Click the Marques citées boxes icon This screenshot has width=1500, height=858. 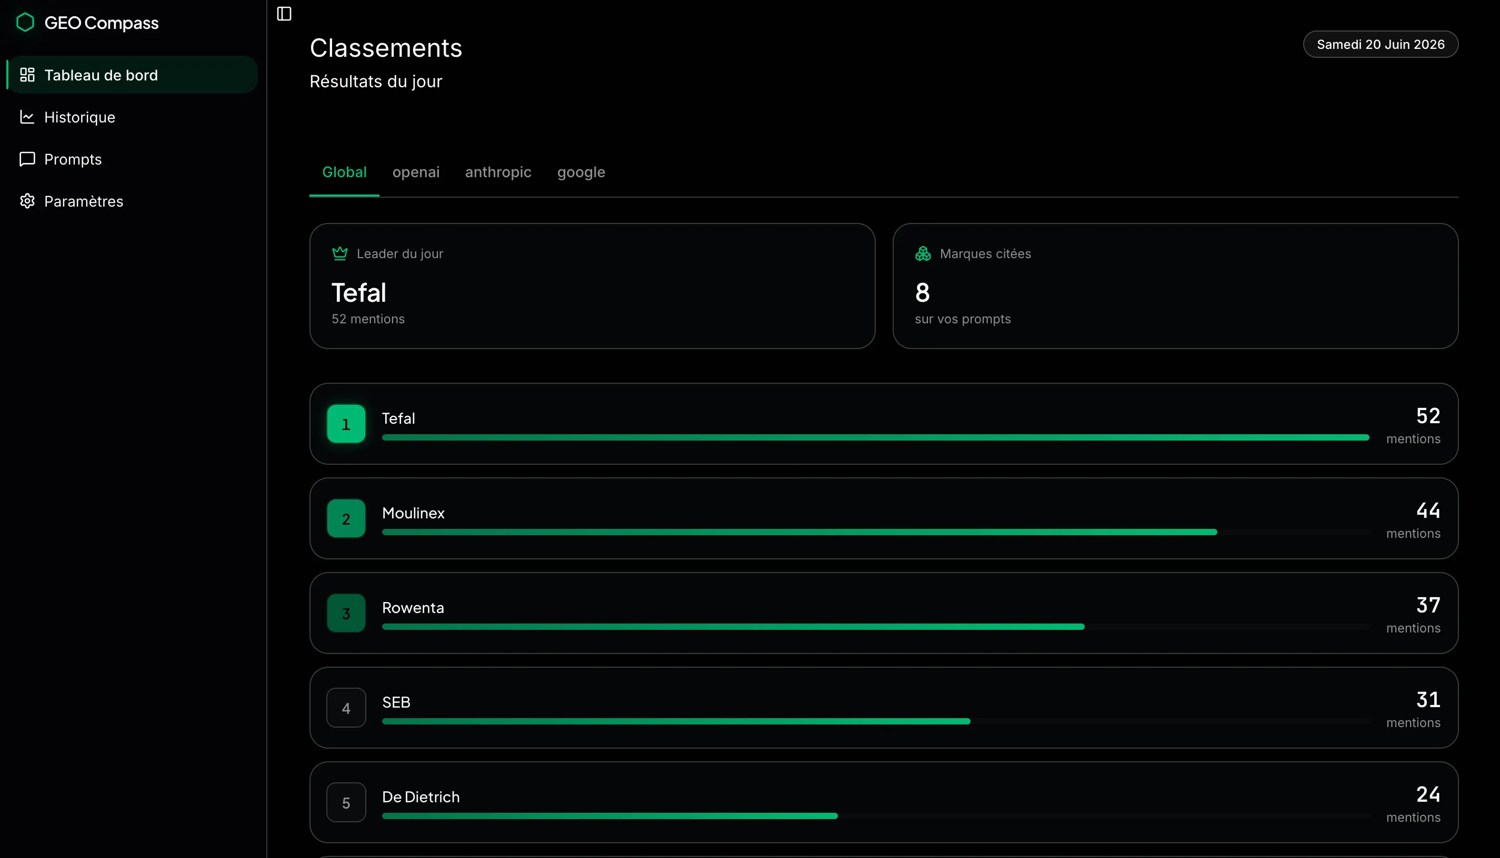coord(923,253)
